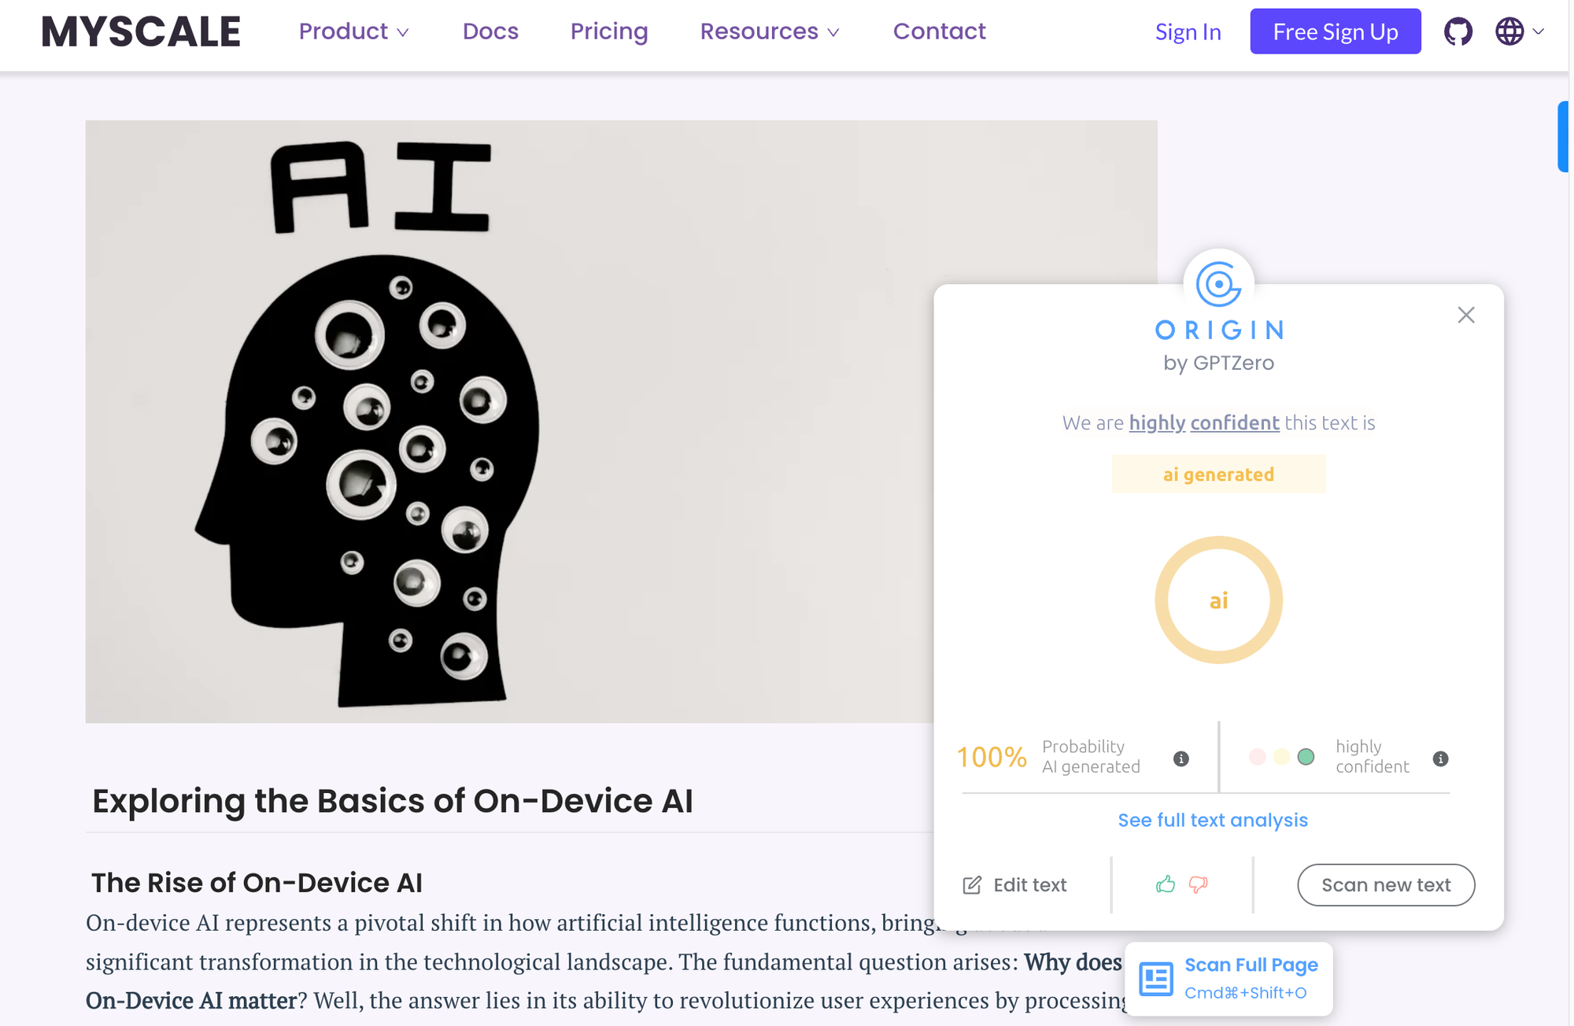Click the Scan Full Page button
The height and width of the screenshot is (1026, 1574).
click(x=1229, y=979)
